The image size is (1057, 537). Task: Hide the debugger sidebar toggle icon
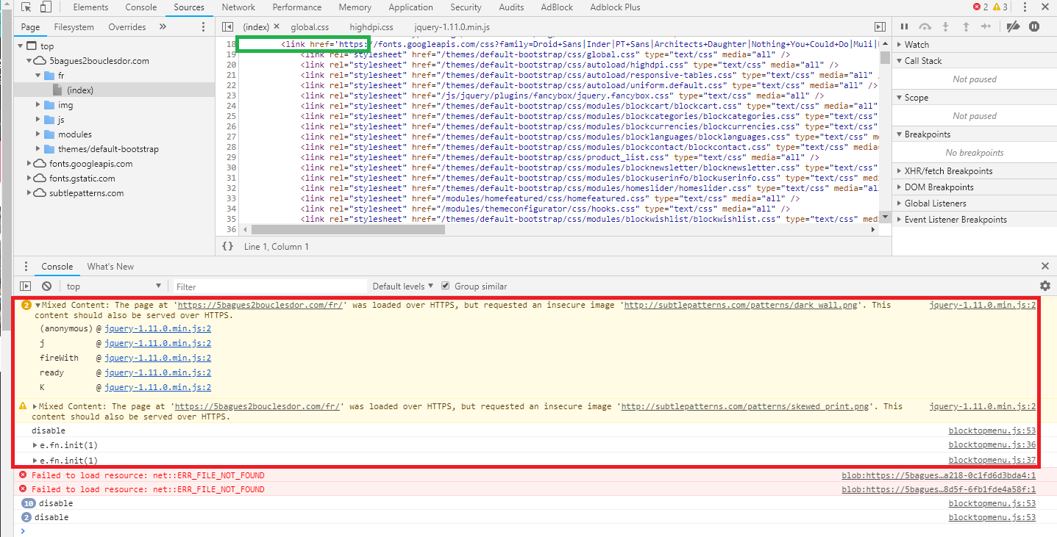(880, 27)
